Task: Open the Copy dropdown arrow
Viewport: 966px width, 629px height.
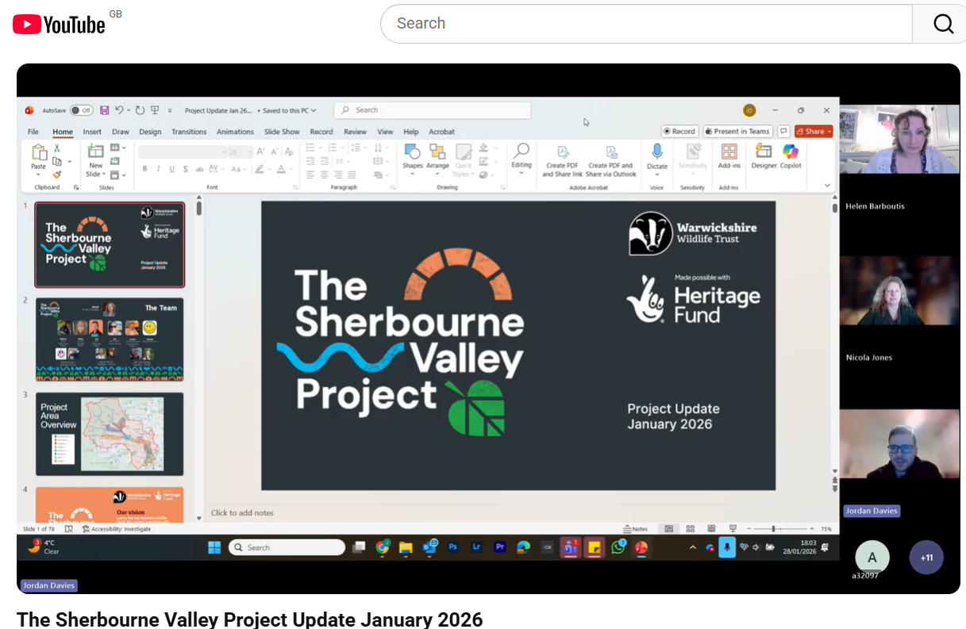Action: click(70, 161)
